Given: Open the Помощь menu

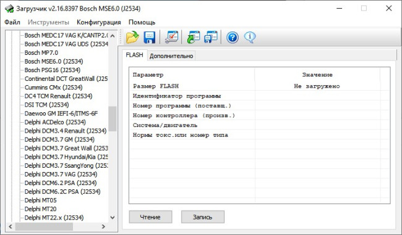Looking at the screenshot, I should pyautogui.click(x=142, y=22).
